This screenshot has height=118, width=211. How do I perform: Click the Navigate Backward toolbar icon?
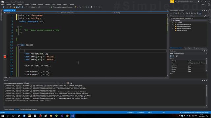point(4,7)
